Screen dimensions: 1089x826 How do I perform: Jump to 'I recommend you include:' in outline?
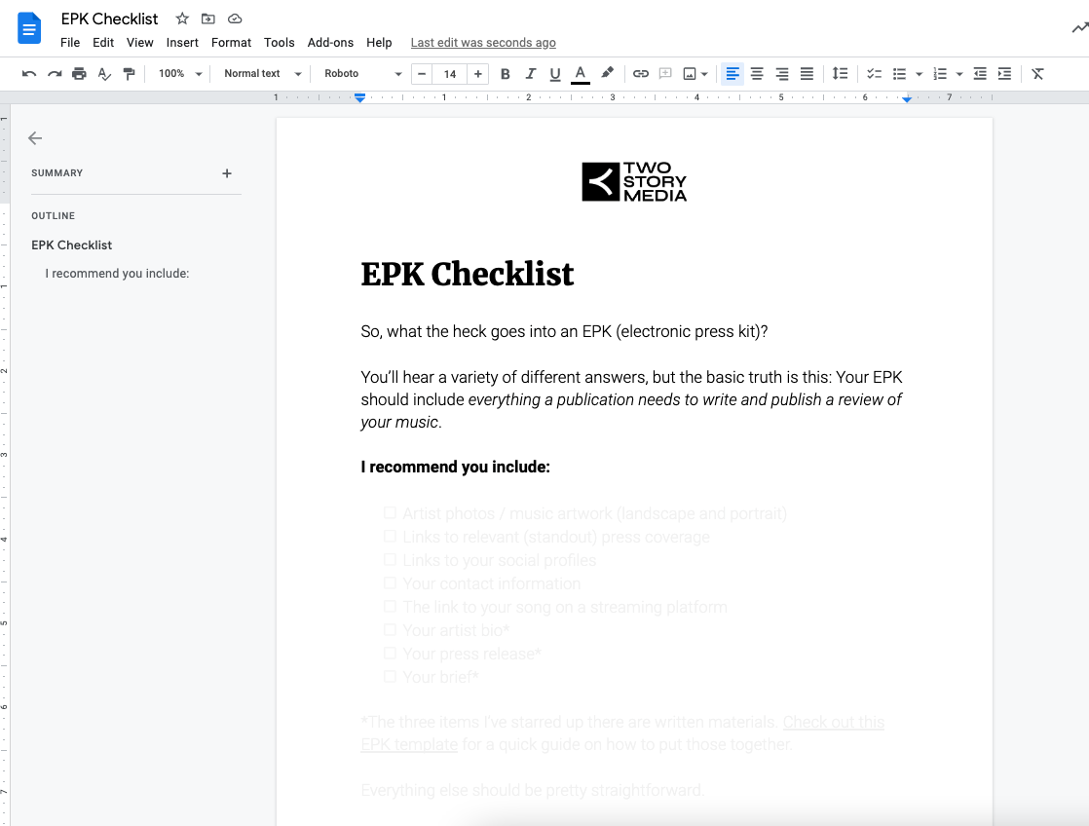click(117, 274)
